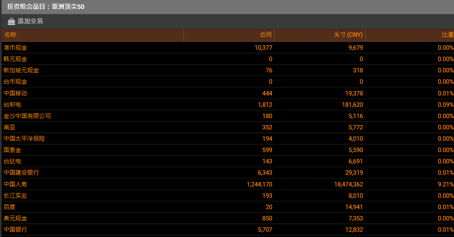Select the 港币现金 row name

(x=15, y=48)
